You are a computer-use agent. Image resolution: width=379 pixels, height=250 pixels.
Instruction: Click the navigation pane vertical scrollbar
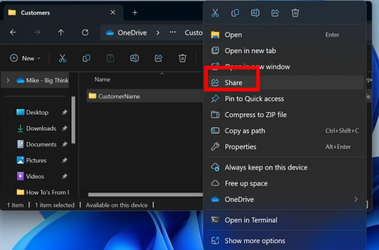click(73, 120)
